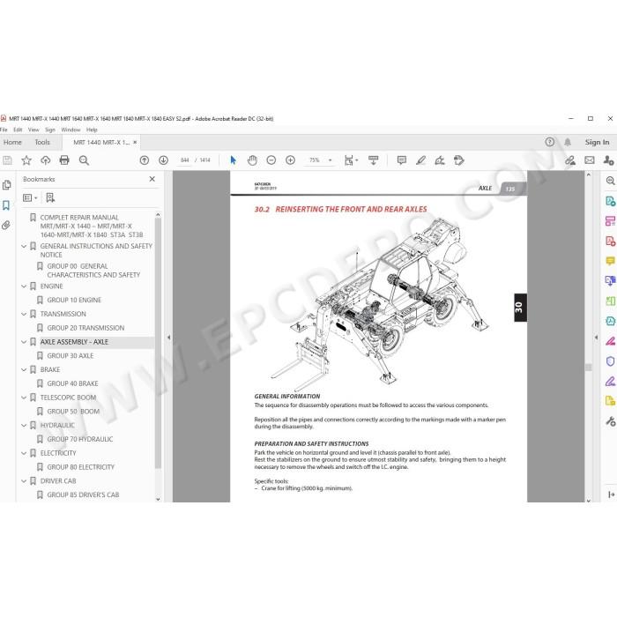Screen dimensions: 617x617
Task: Upload the file to cloud
Action: [45, 160]
